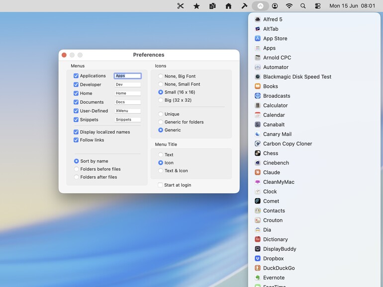Screen dimensions: 383x287
Task: Choose DisplayBuddy from the list
Action: click(314, 249)
